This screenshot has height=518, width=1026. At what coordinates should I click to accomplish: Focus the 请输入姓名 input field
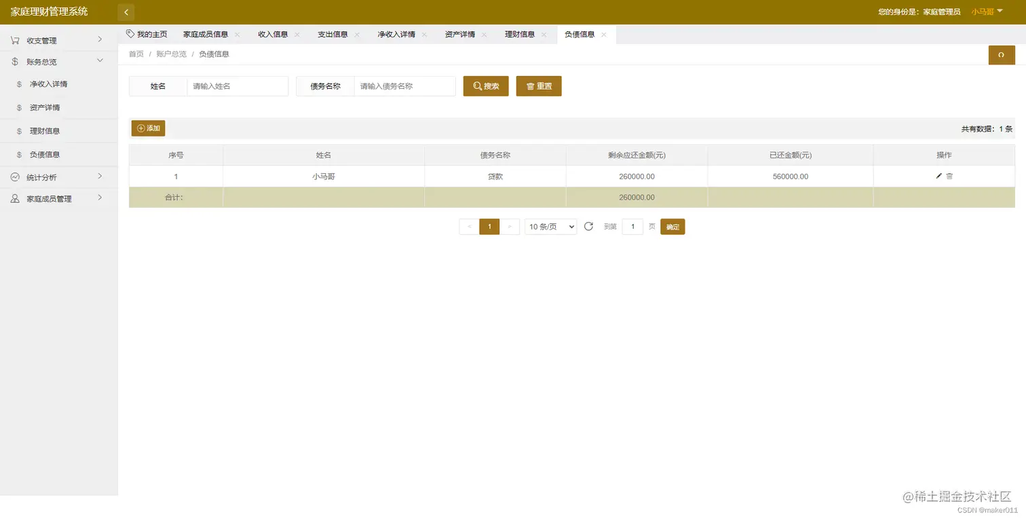click(237, 86)
